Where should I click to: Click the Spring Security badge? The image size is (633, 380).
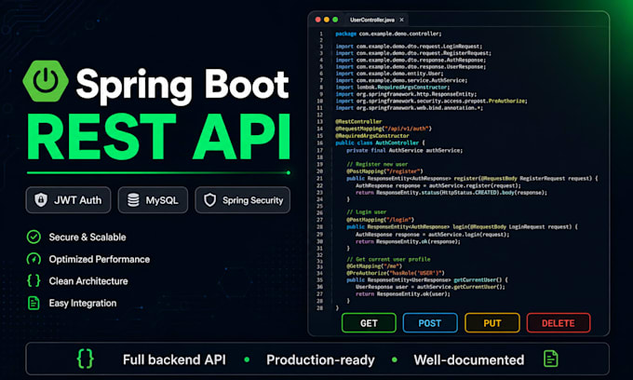click(243, 200)
